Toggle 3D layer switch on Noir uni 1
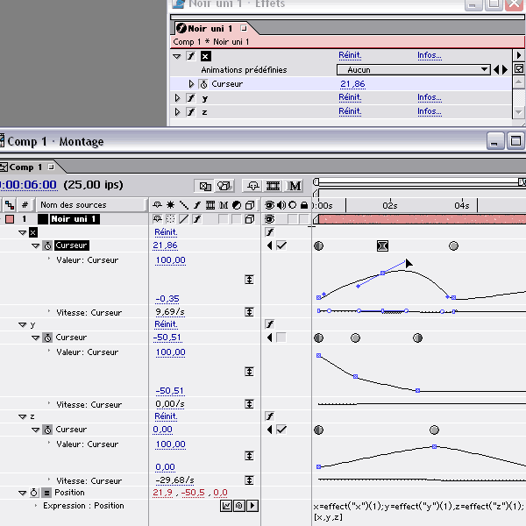526x526 pixels. [x=250, y=219]
